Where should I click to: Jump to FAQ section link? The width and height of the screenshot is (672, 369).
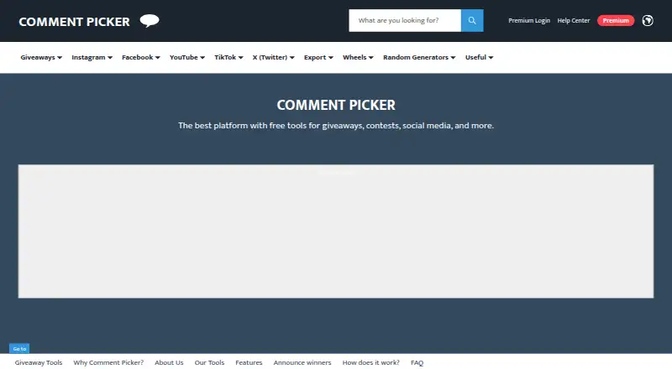[417, 362]
